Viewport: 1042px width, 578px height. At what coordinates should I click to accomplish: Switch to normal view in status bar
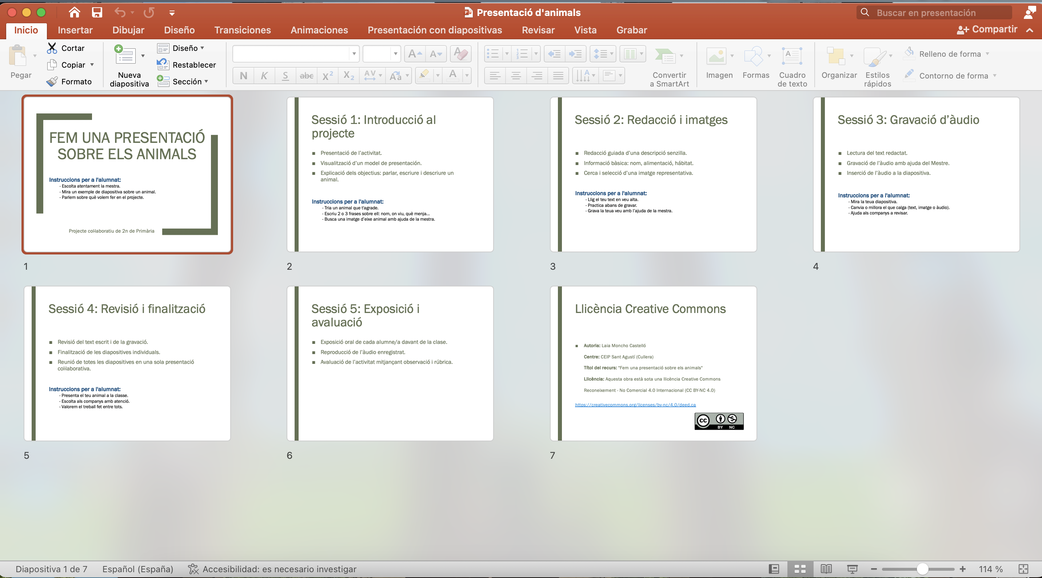[x=774, y=569]
